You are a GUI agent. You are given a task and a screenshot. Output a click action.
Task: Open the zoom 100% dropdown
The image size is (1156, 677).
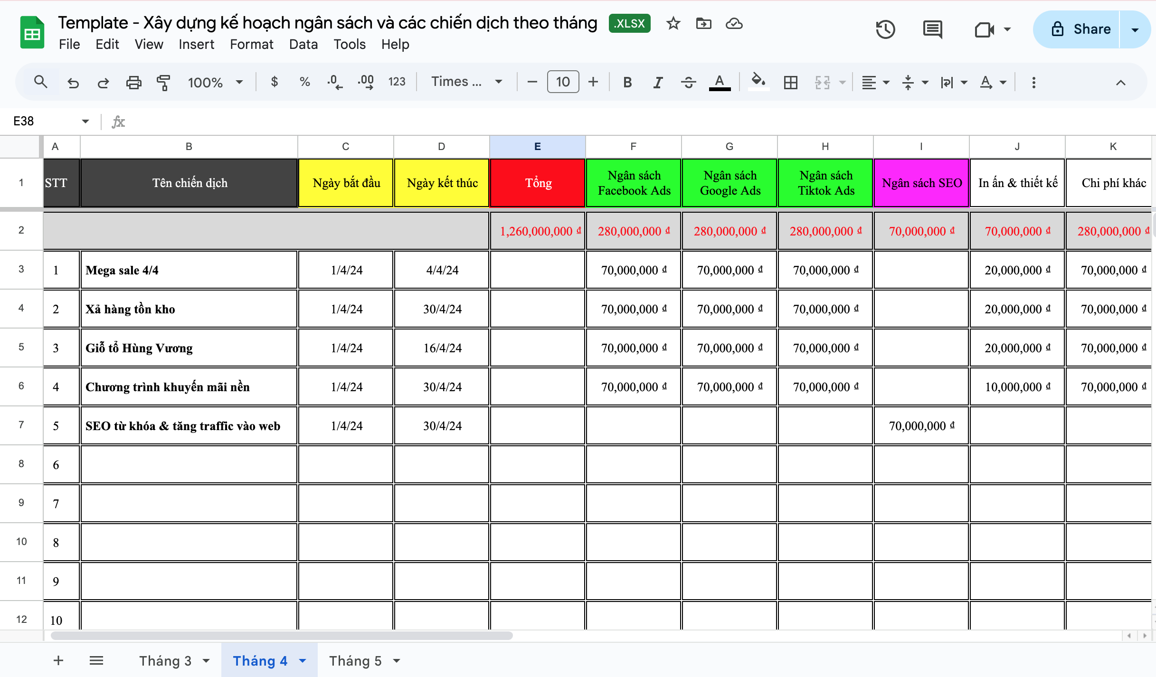[215, 83]
